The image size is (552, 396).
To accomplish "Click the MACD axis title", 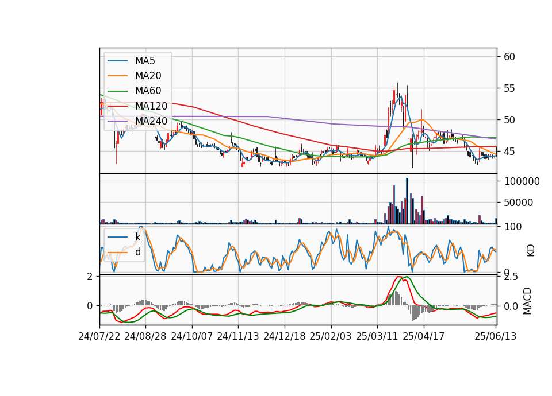I will pyautogui.click(x=527, y=301).
